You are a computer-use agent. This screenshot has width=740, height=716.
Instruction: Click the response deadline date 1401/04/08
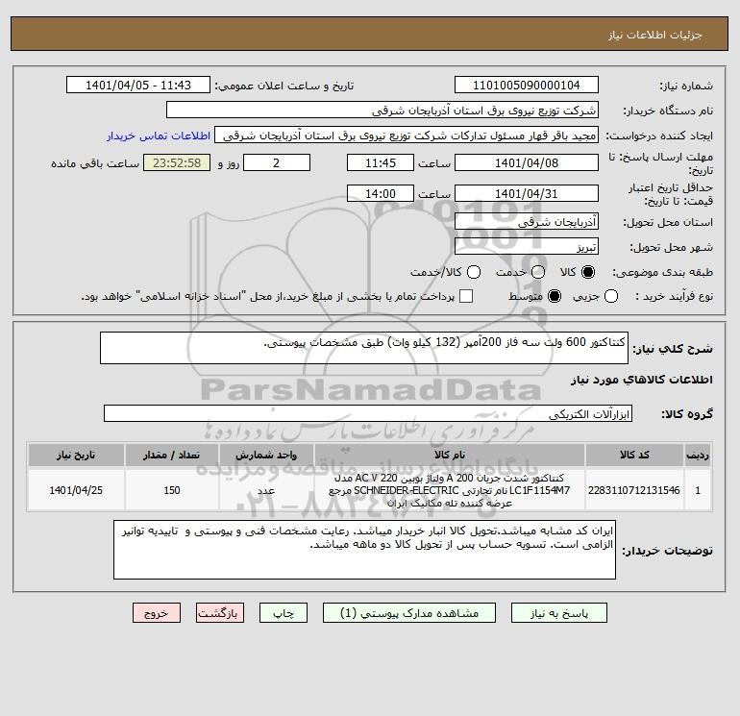[x=527, y=162]
